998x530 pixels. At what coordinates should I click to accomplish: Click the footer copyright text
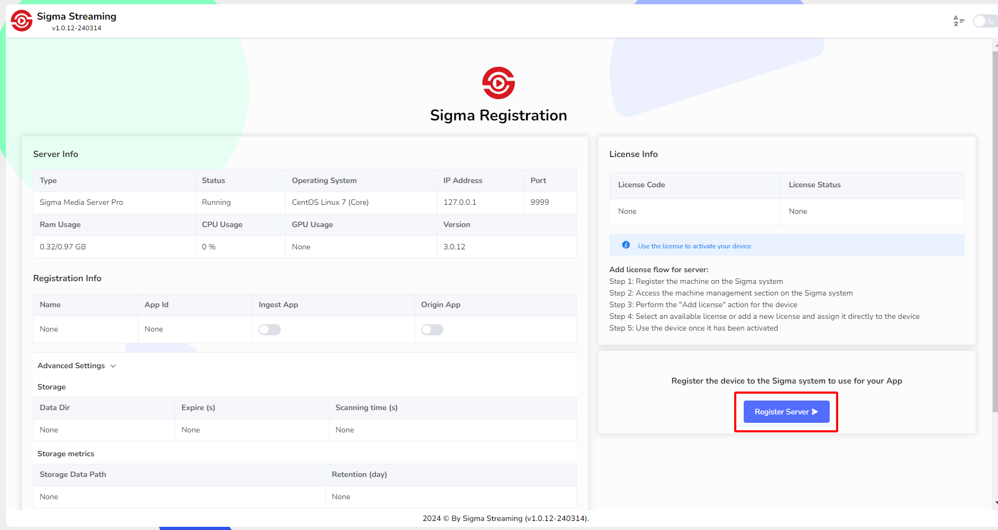click(x=505, y=518)
